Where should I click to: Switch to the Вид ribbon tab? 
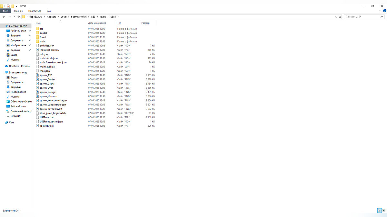(48, 11)
